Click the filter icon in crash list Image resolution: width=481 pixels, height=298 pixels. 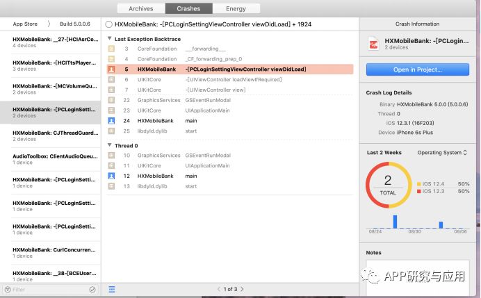click(x=8, y=290)
